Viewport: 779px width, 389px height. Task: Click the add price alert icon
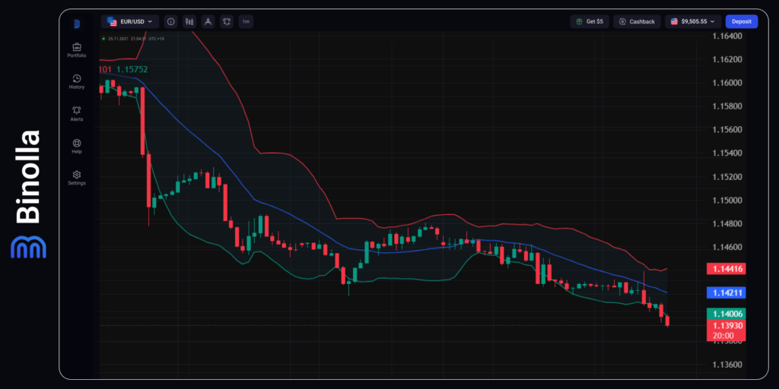click(x=227, y=21)
